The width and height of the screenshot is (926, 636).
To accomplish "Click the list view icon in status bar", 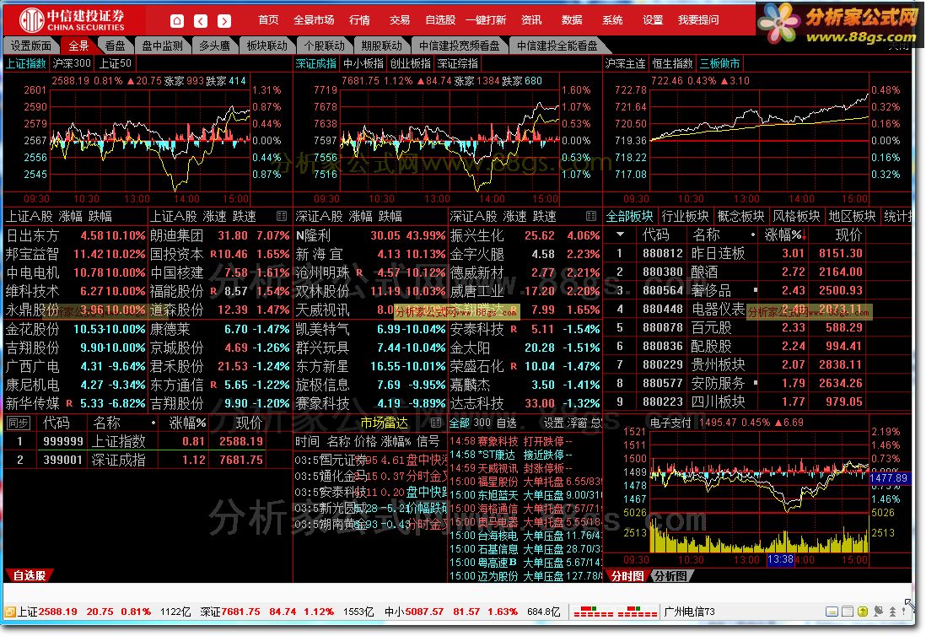I will [847, 612].
